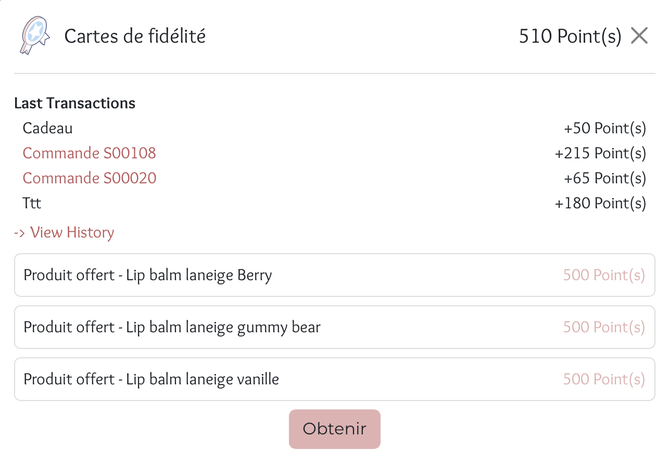Viewport: 669px width, 462px height.
Task: Choose the Lip balm laneige gummy bear reward
Action: (x=172, y=327)
